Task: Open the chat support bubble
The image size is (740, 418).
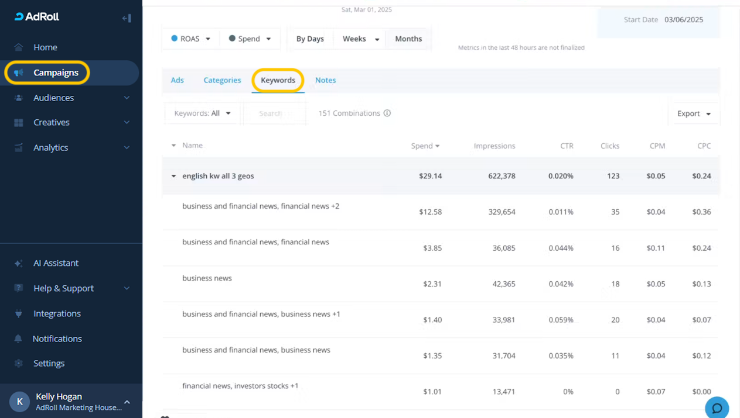Action: 717,408
